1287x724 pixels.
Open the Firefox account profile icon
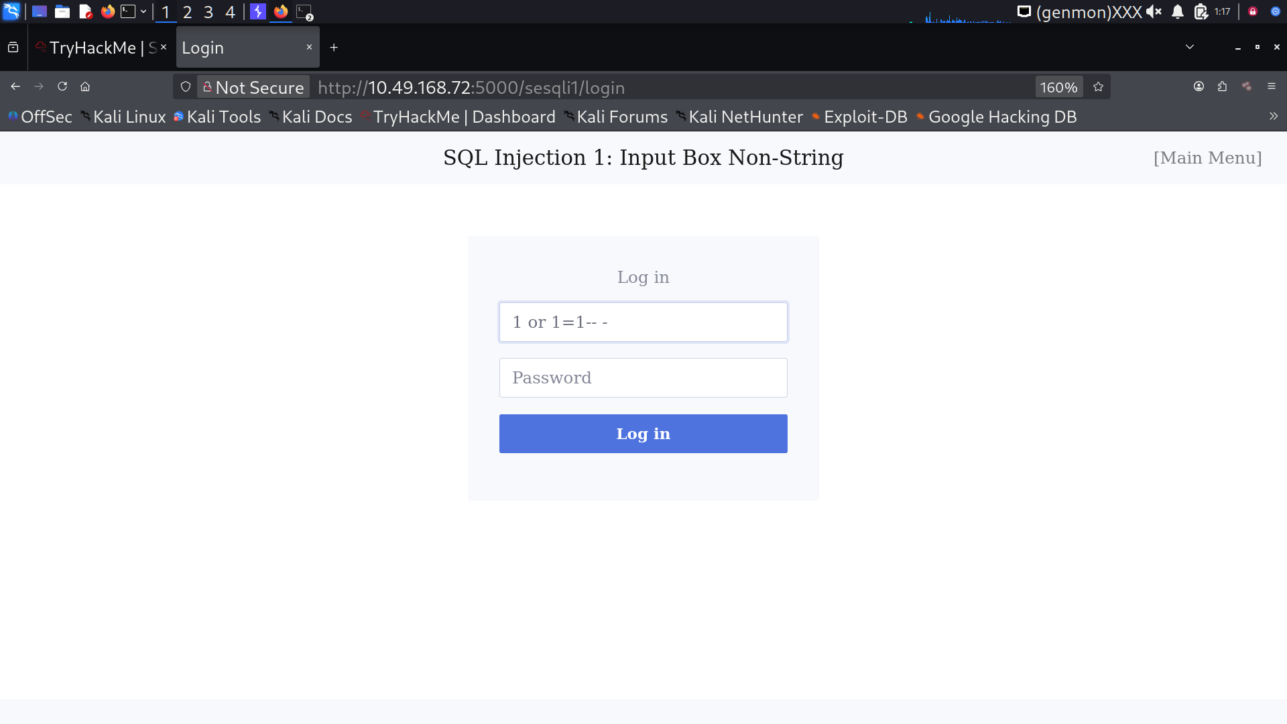tap(1199, 86)
